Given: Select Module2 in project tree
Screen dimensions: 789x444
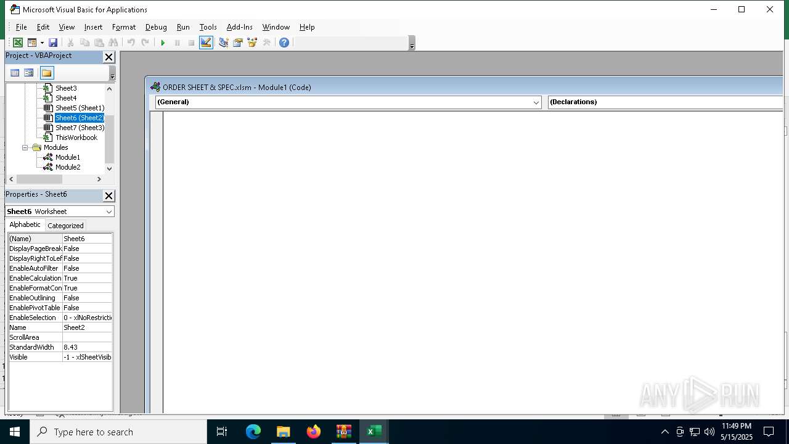Looking at the screenshot, I should coord(68,167).
